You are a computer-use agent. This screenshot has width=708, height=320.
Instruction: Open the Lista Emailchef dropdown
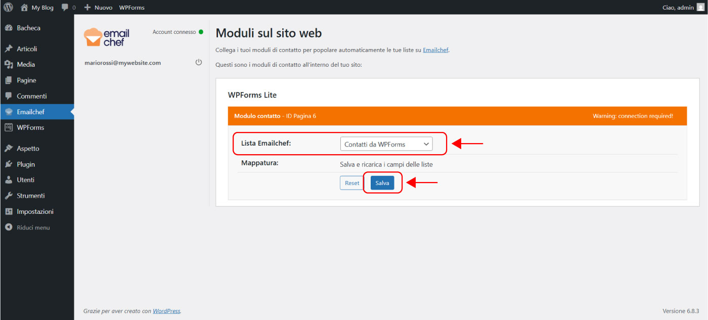[x=386, y=144]
